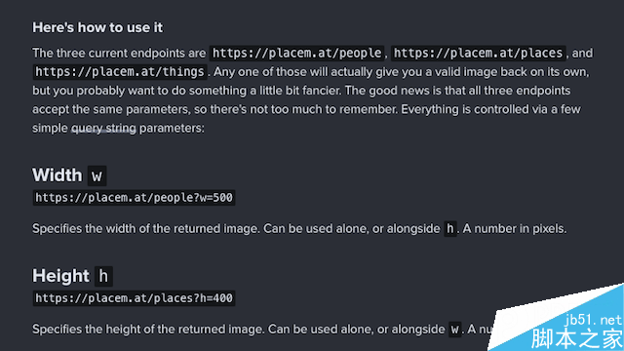624x351 pixels.
Task: Click the w badge beside Width heading
Action: (x=97, y=175)
